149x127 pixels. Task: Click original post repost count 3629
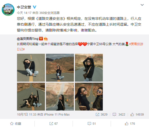102,115
